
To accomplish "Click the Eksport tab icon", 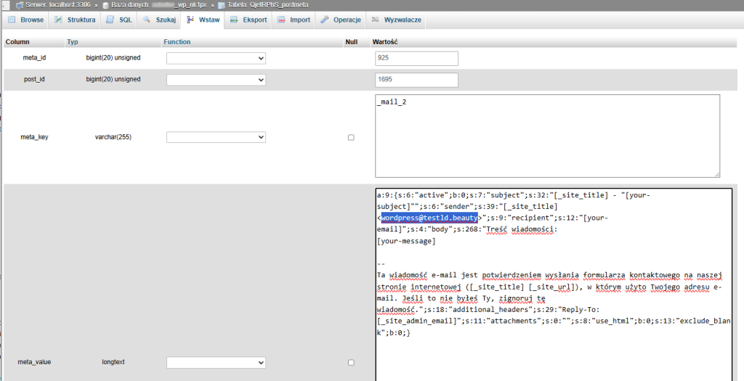I will (234, 20).
